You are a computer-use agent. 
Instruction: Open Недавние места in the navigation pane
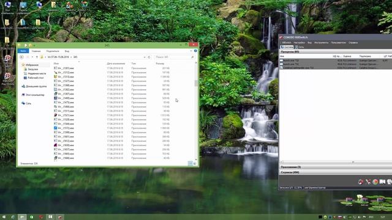pos(35,73)
